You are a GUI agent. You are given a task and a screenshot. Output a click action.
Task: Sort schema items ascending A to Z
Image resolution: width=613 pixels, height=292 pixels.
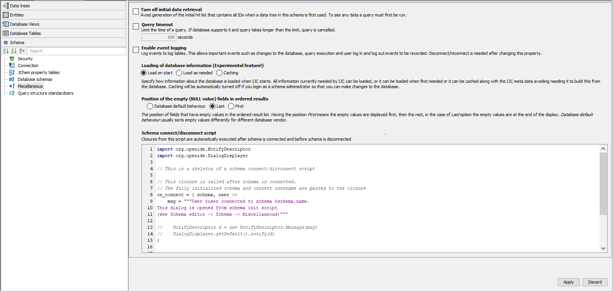[6, 51]
